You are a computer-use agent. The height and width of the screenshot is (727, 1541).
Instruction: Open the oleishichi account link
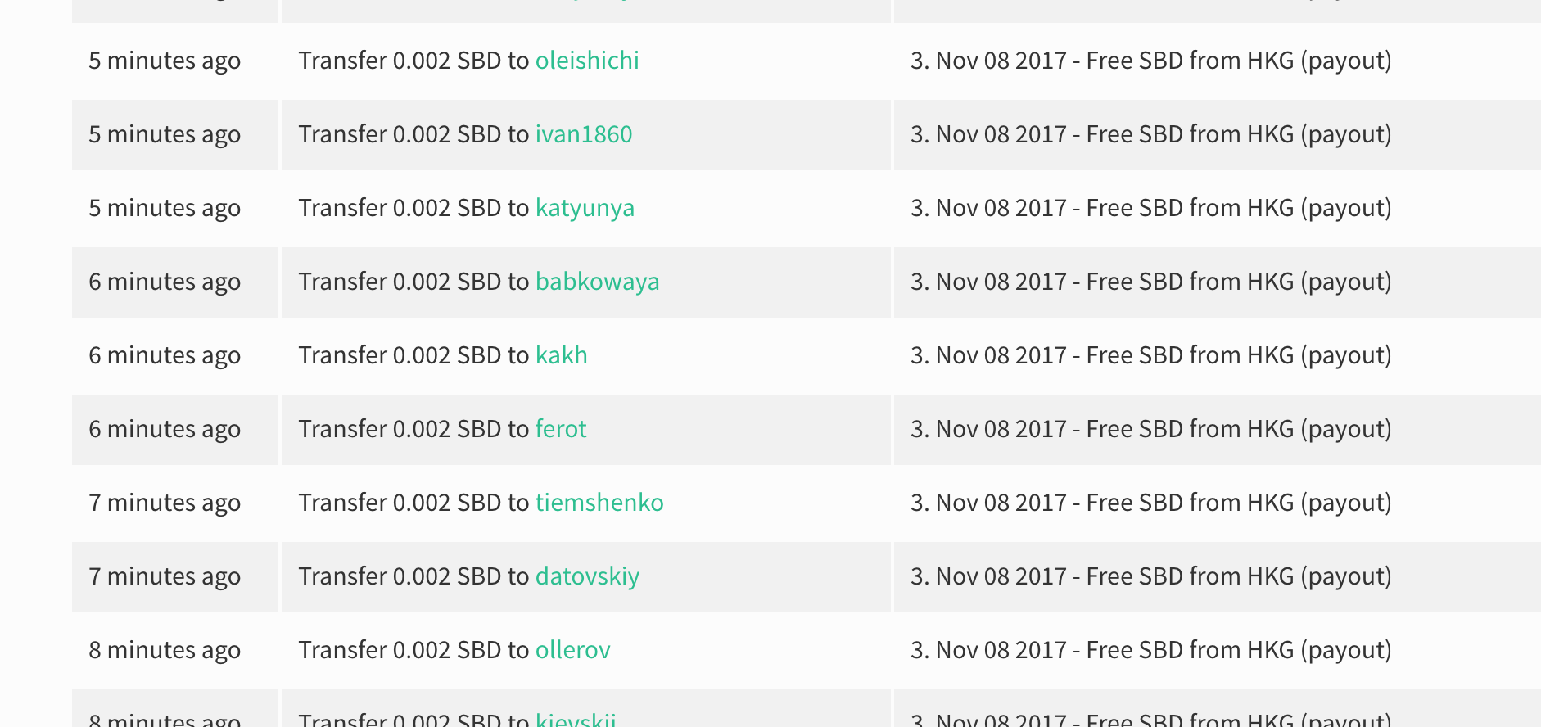click(x=587, y=61)
